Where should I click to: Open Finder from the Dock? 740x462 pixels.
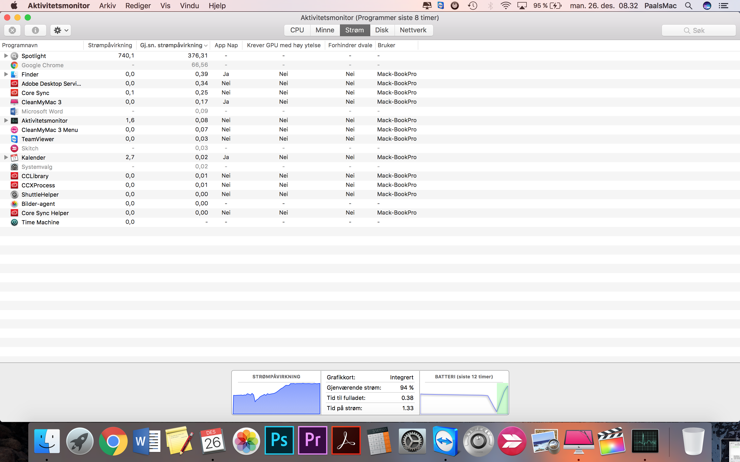tap(47, 441)
